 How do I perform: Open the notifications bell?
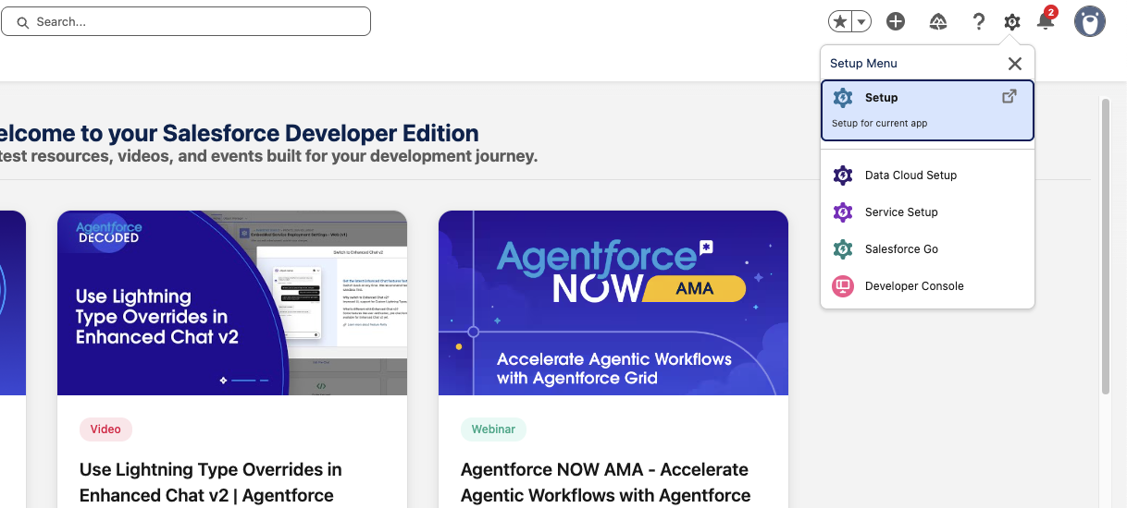tap(1046, 21)
